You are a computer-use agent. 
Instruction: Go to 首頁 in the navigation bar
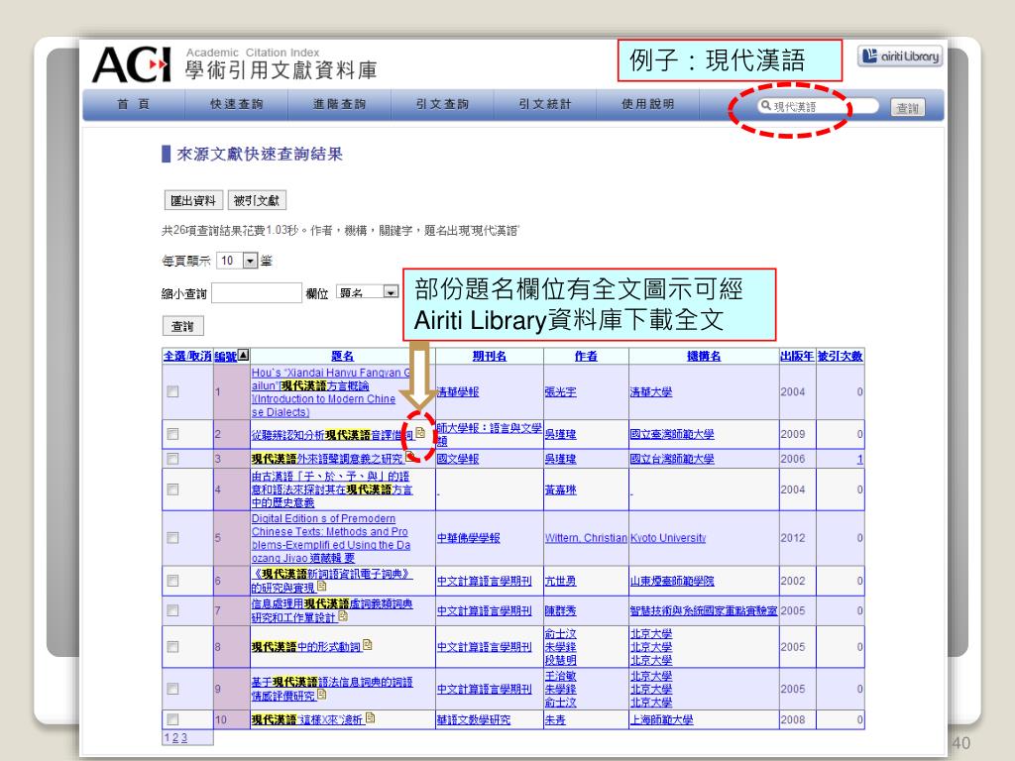(134, 104)
